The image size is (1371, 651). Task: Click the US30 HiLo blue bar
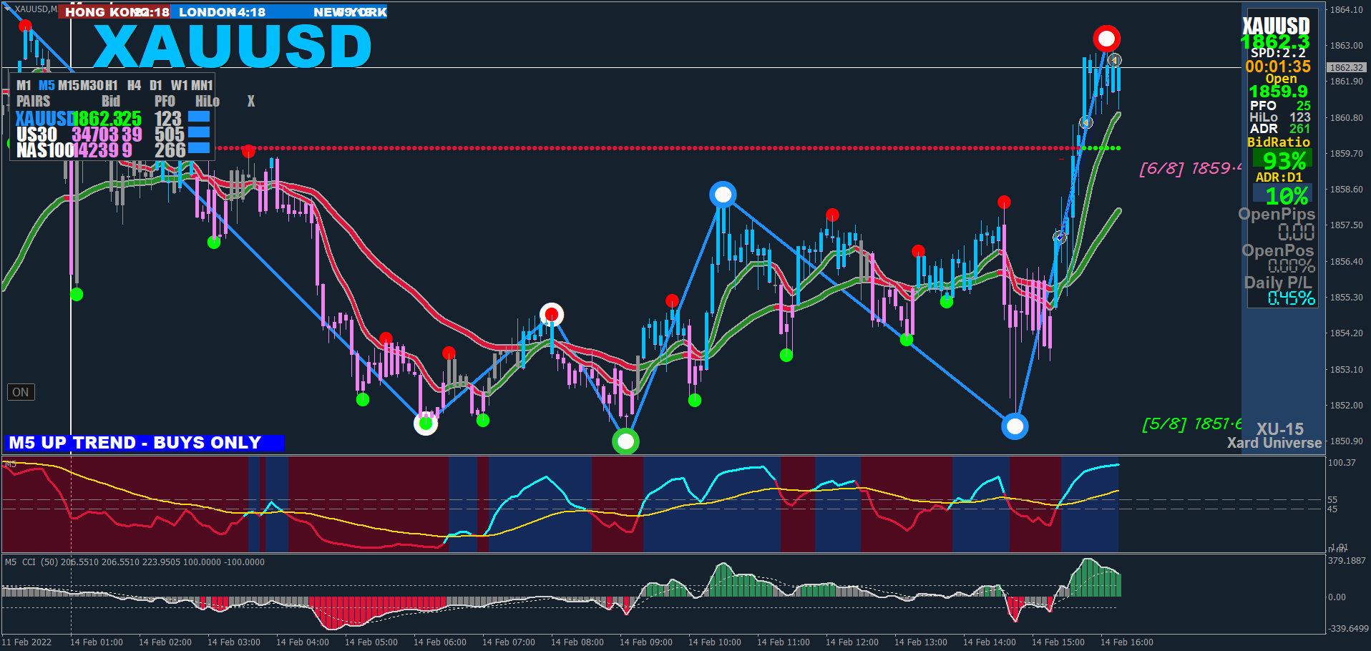[199, 132]
